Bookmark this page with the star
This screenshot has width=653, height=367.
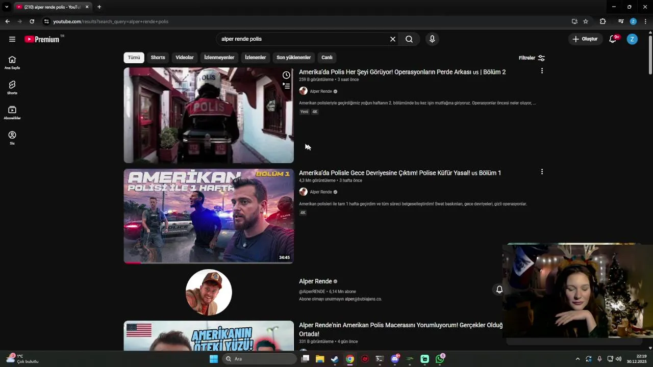(586, 21)
